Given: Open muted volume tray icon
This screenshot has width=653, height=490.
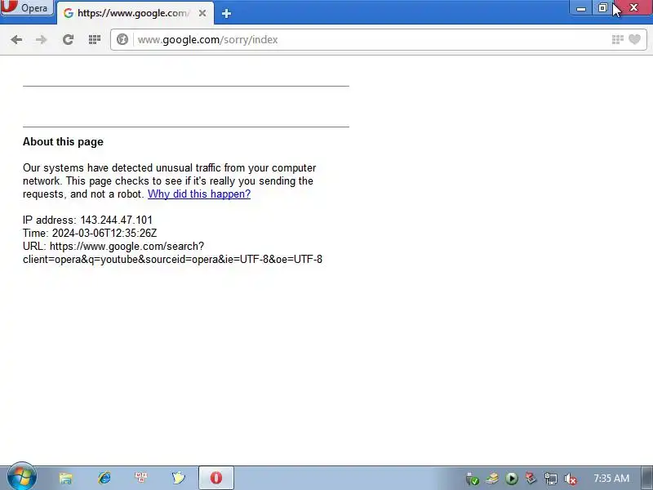Looking at the screenshot, I should pyautogui.click(x=570, y=479).
